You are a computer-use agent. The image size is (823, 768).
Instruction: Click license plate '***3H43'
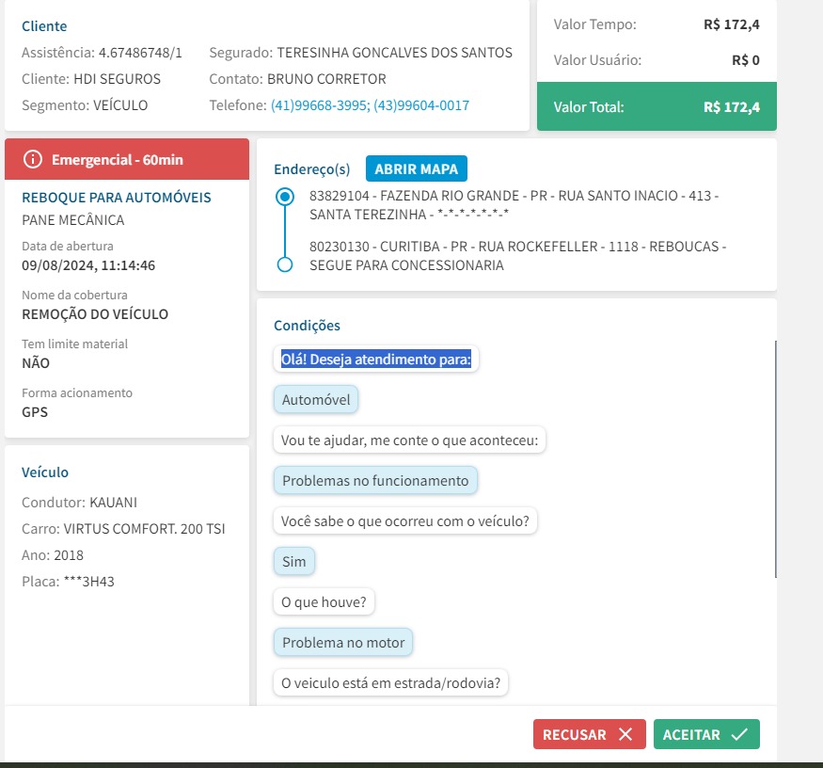pyautogui.click(x=89, y=581)
